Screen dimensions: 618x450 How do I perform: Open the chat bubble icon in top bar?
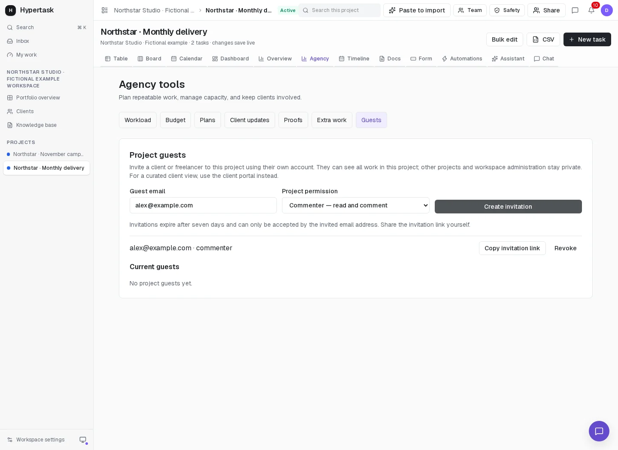[x=575, y=10]
